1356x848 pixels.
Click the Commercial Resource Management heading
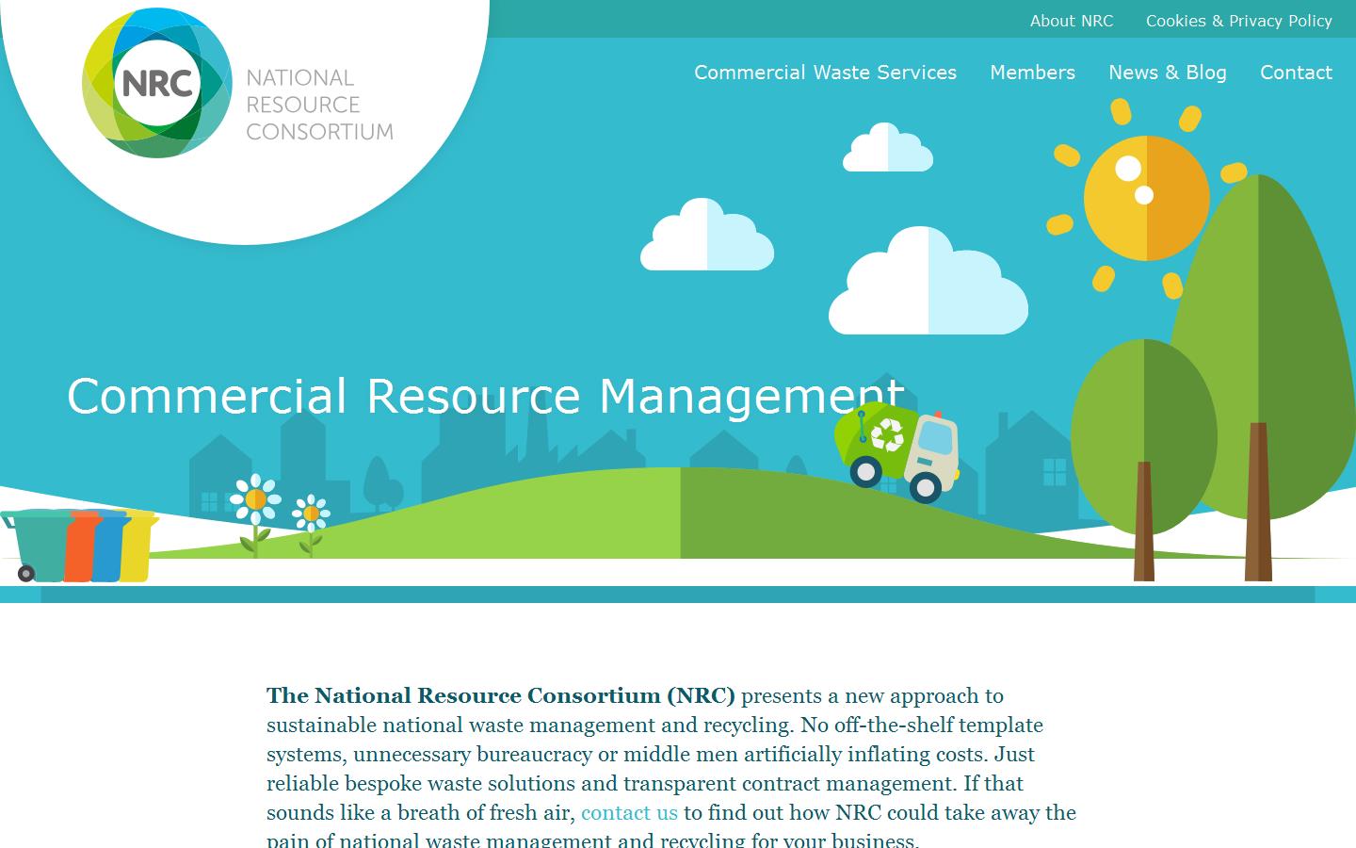point(485,396)
